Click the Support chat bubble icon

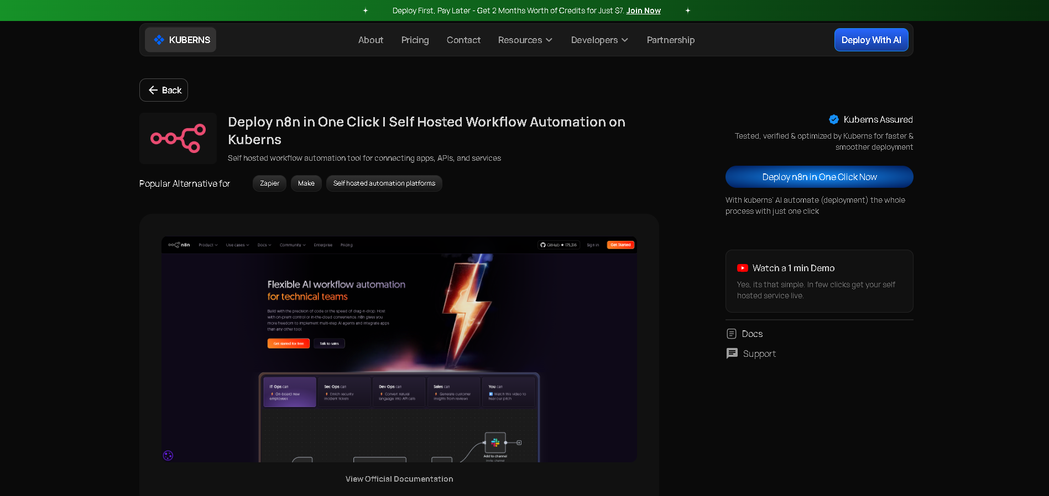point(732,353)
